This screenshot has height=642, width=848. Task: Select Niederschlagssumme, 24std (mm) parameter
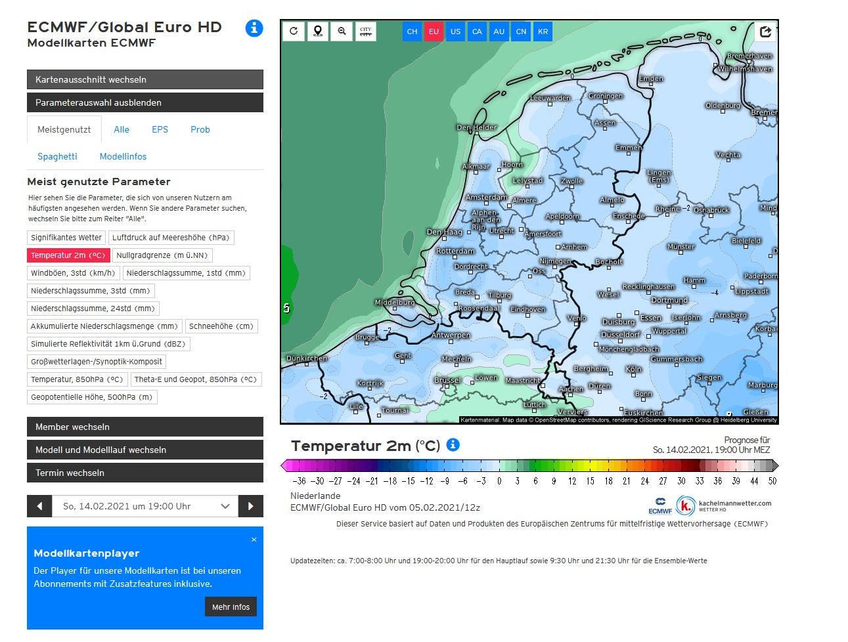[93, 309]
